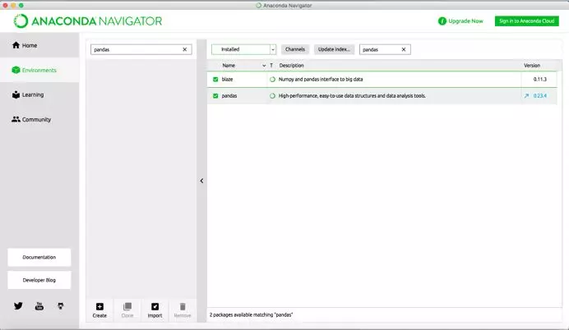This screenshot has width=569, height=330.
Task: Select the Environments section
Action: (x=39, y=70)
